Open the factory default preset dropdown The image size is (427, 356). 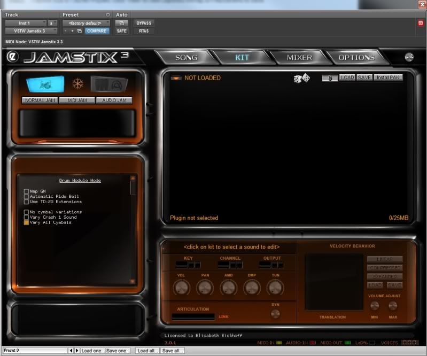coord(86,23)
